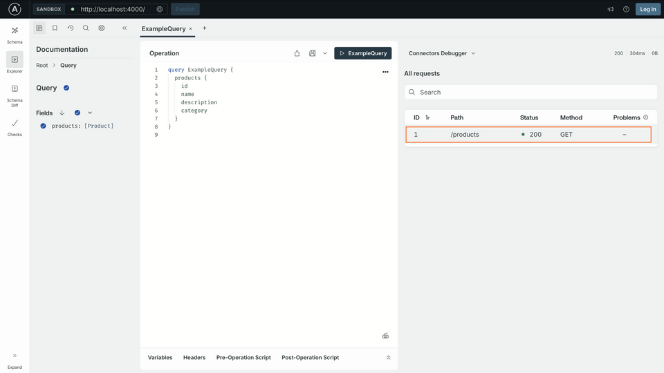
Task: Open the connection settings gear beside URL
Action: [160, 9]
